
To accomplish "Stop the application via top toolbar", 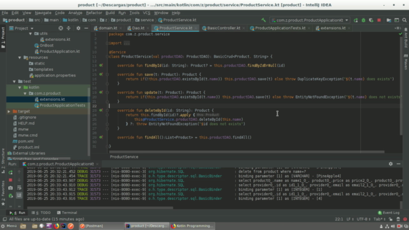I will point(379,20).
